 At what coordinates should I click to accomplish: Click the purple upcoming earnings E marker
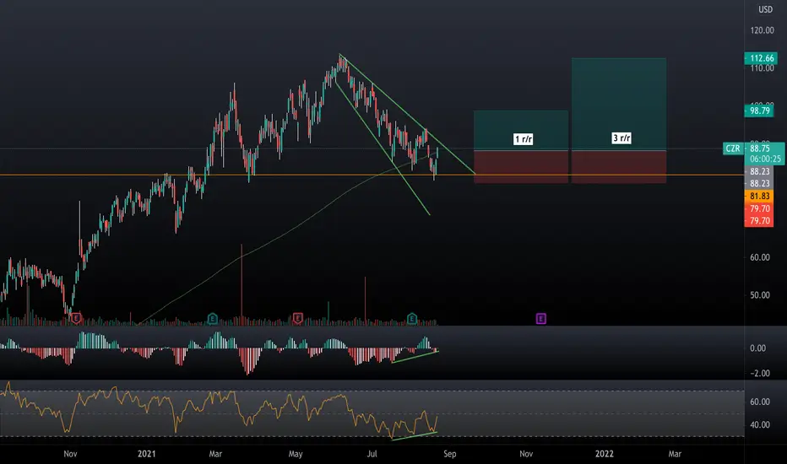point(540,319)
